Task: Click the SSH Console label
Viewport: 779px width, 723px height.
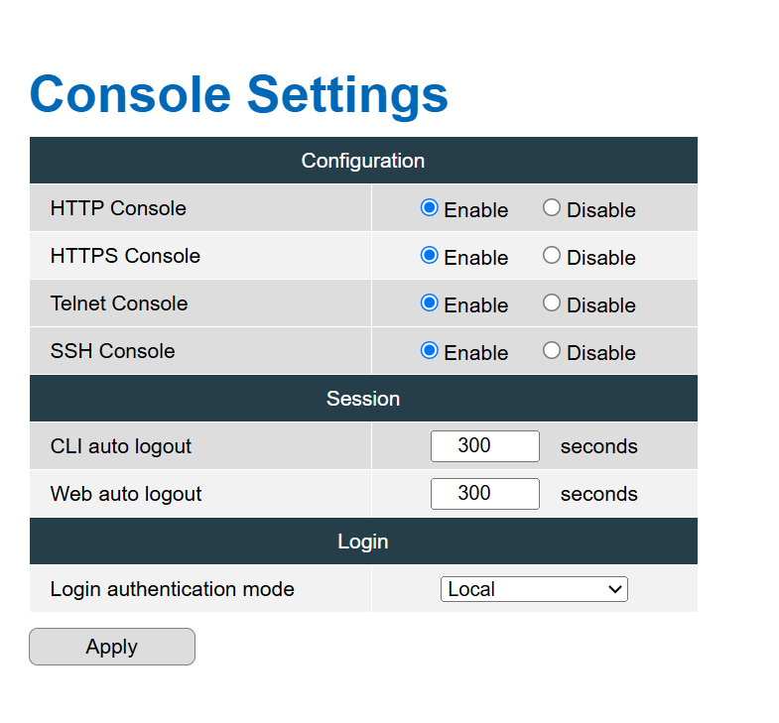Action: tap(113, 351)
